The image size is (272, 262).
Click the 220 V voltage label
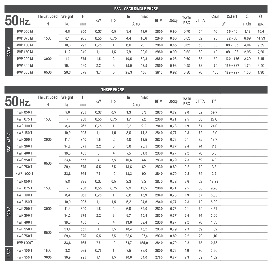tap(9, 212)
